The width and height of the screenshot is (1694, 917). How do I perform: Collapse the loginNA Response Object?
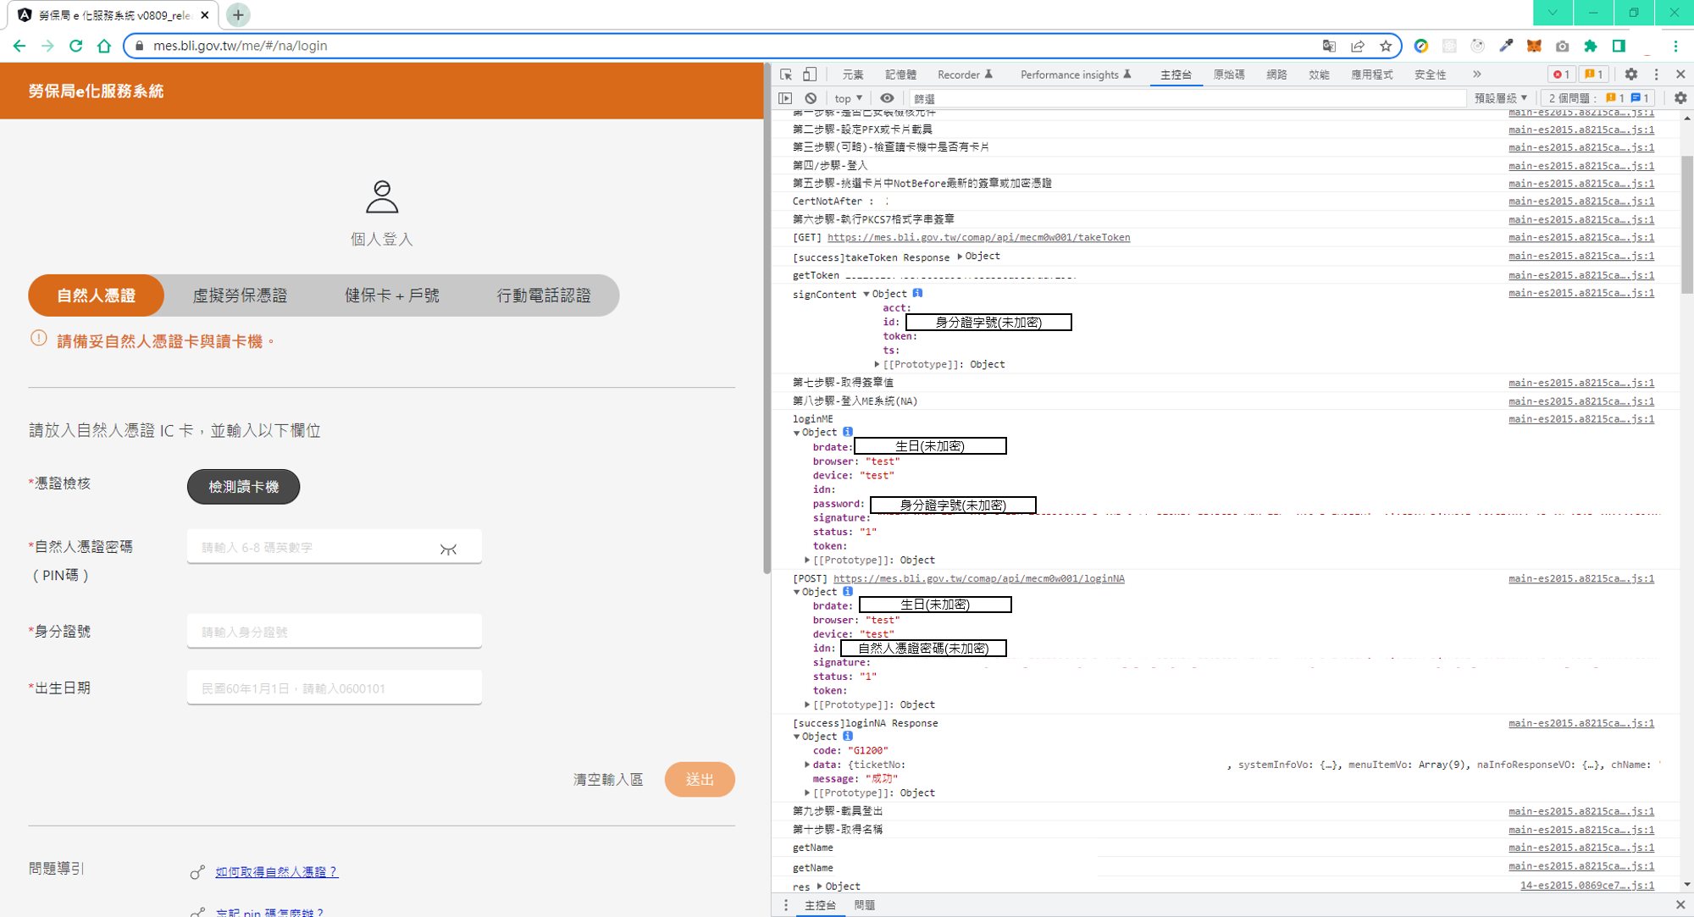tap(797, 737)
